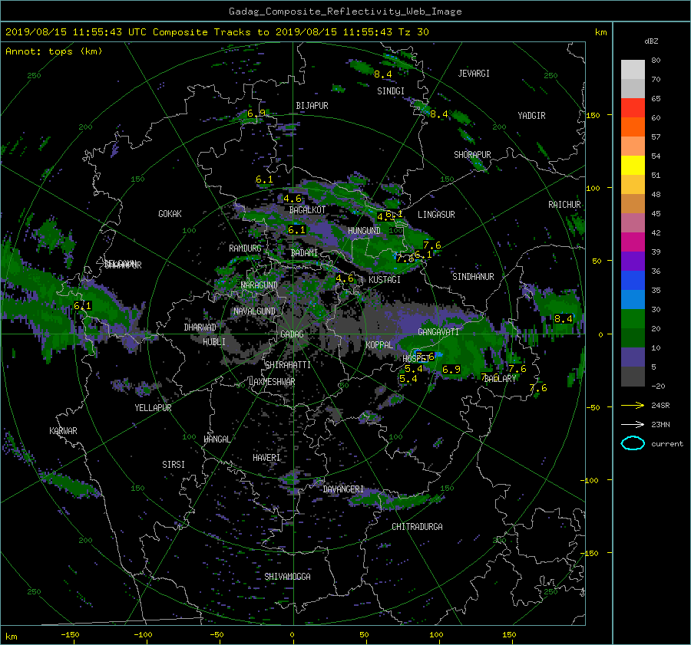Select the GANGAVATI city label
Image resolution: width=691 pixels, height=645 pixels.
point(438,332)
